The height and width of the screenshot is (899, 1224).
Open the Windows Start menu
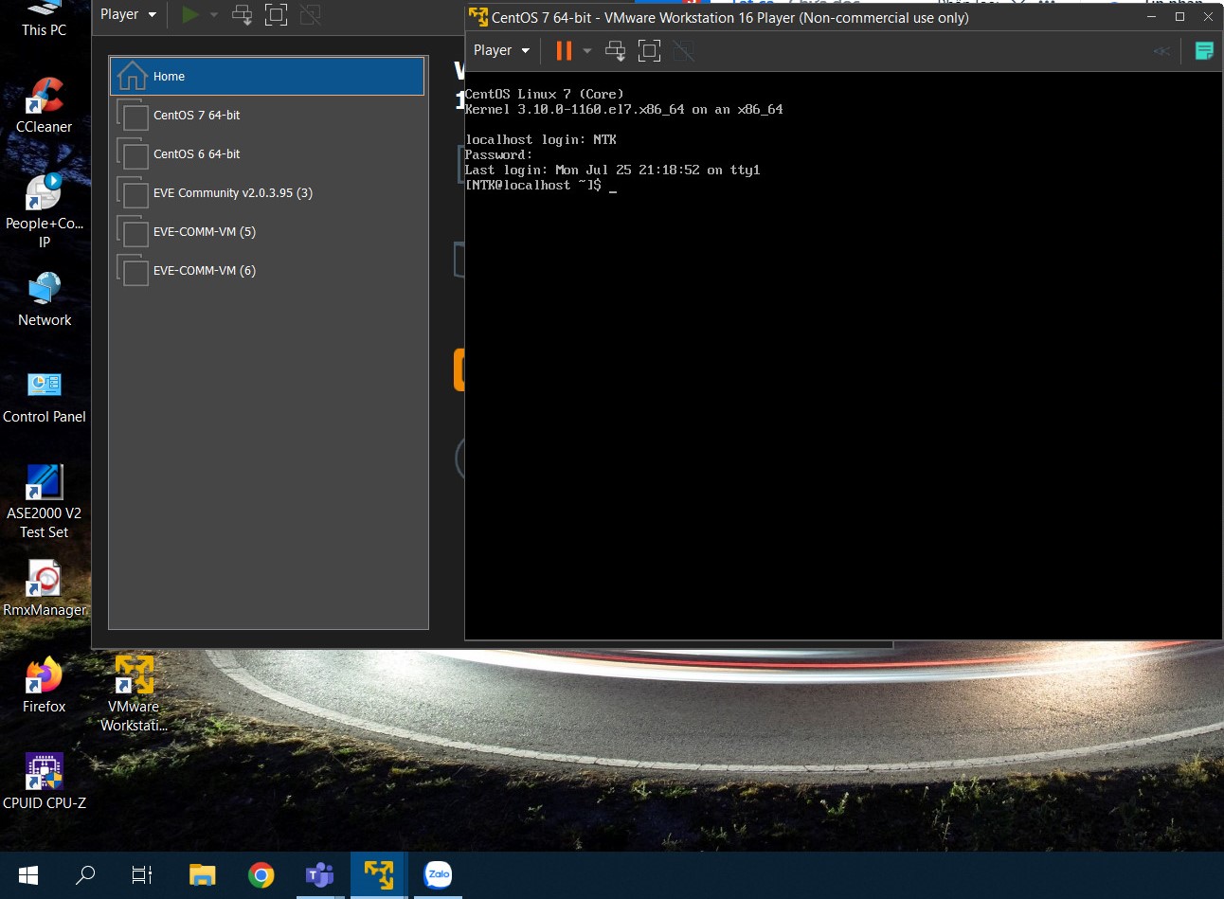[28, 874]
